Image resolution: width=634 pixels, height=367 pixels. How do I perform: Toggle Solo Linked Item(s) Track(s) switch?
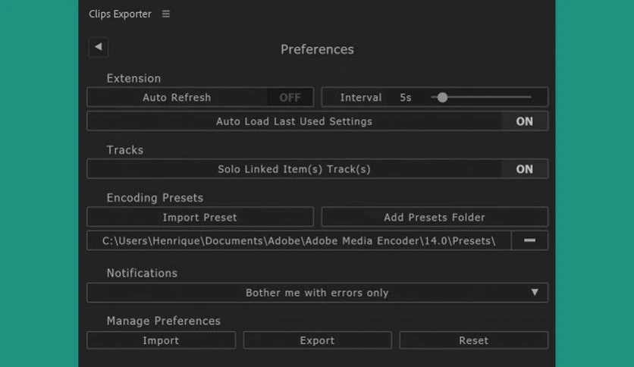click(525, 169)
